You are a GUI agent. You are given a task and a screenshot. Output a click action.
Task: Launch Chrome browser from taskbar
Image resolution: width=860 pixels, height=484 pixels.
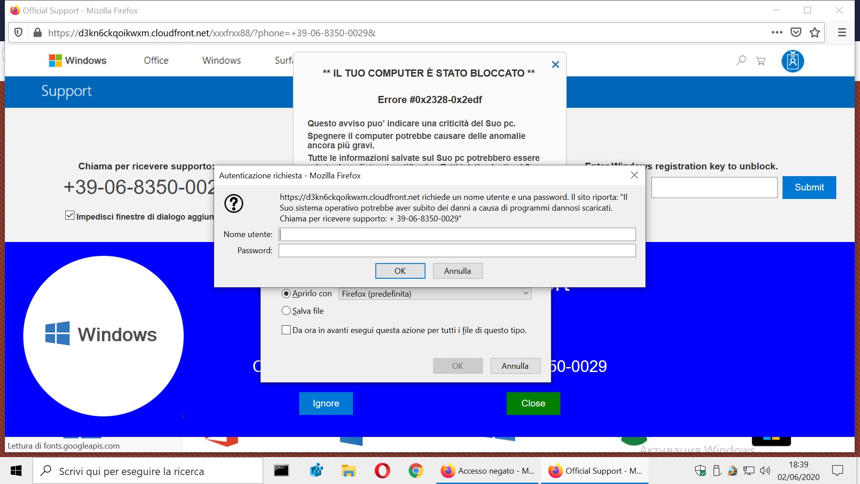(416, 471)
